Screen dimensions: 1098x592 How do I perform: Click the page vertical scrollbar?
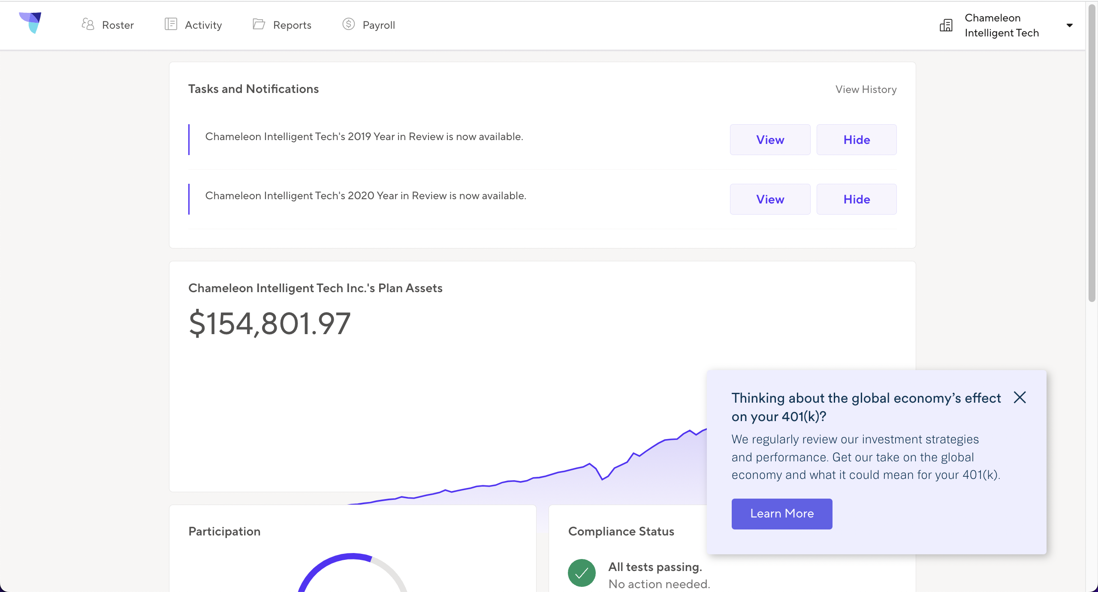click(x=1092, y=154)
